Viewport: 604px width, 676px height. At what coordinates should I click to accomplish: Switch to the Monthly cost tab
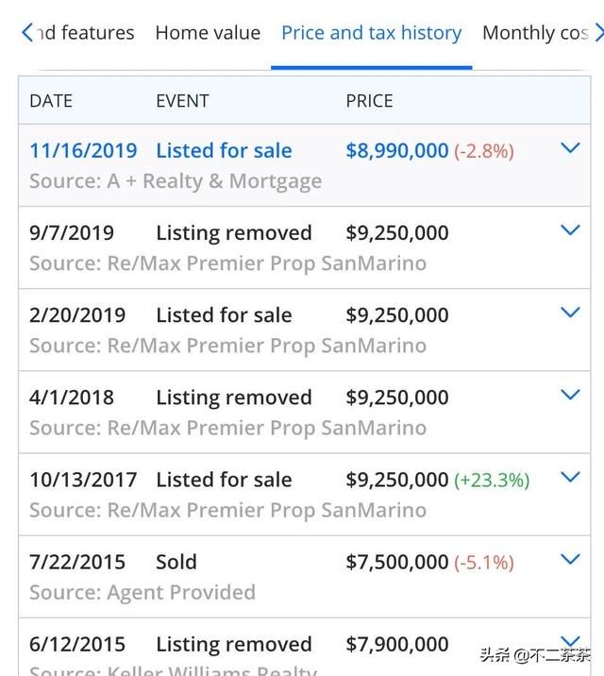pyautogui.click(x=535, y=33)
